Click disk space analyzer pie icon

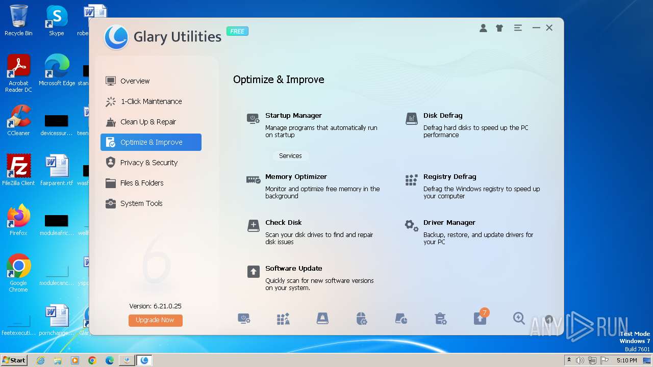pos(401,319)
